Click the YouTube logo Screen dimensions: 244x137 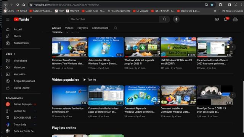[x=21, y=19]
